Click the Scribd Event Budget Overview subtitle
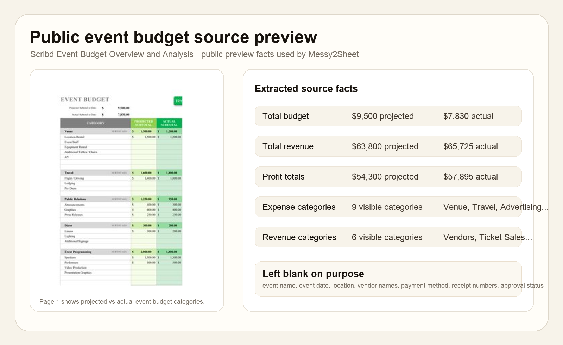This screenshot has height=345, width=563. pos(195,54)
